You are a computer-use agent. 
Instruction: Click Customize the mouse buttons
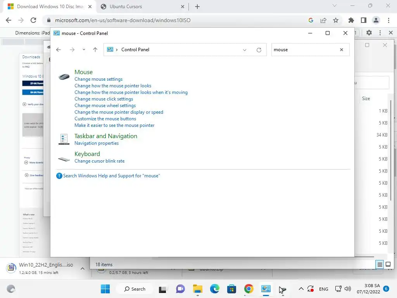coord(105,119)
